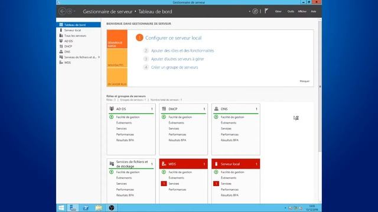Expand Services de fichiers sidebar arrow
Image resolution: width=378 pixels, height=212 pixels.
point(99,57)
